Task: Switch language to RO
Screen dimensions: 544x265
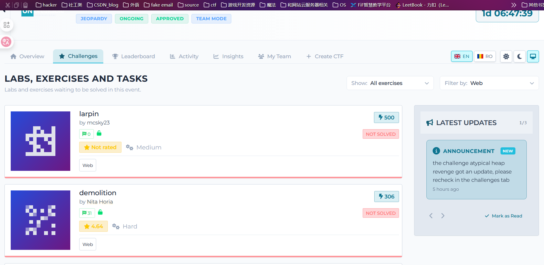Action: click(x=485, y=56)
